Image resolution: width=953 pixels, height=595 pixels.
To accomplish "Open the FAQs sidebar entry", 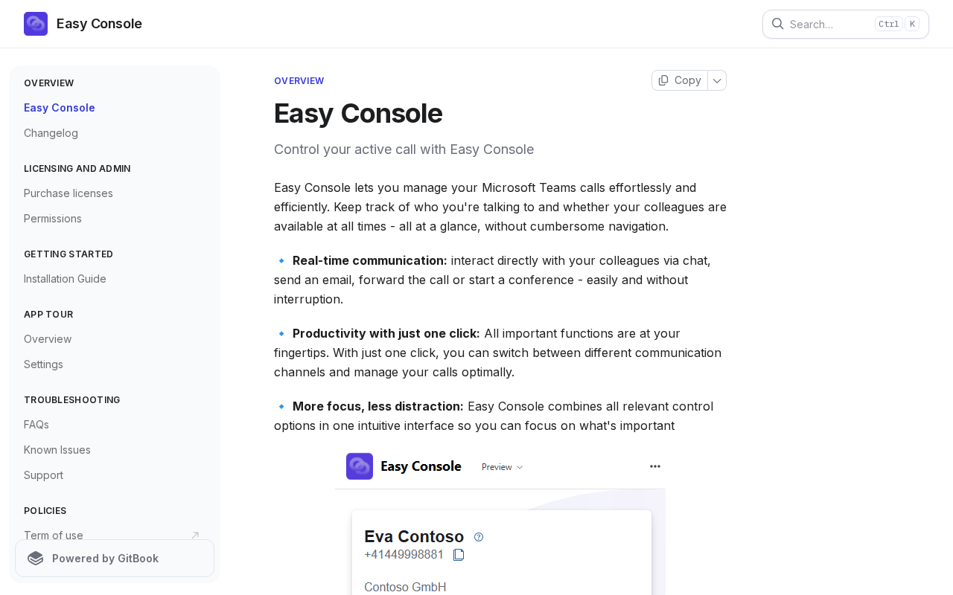I will coord(36,425).
